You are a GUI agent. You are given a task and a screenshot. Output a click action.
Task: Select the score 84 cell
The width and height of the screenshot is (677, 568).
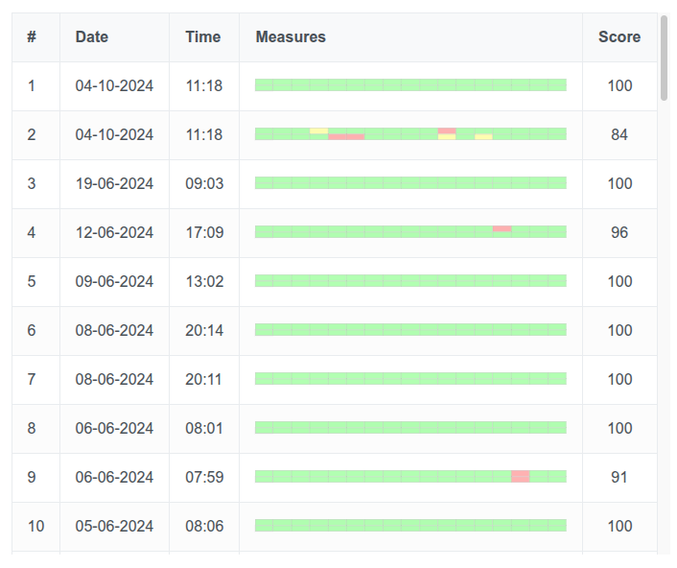click(x=619, y=134)
